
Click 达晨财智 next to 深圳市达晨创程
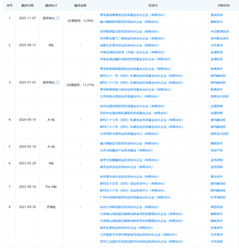click(216, 113)
